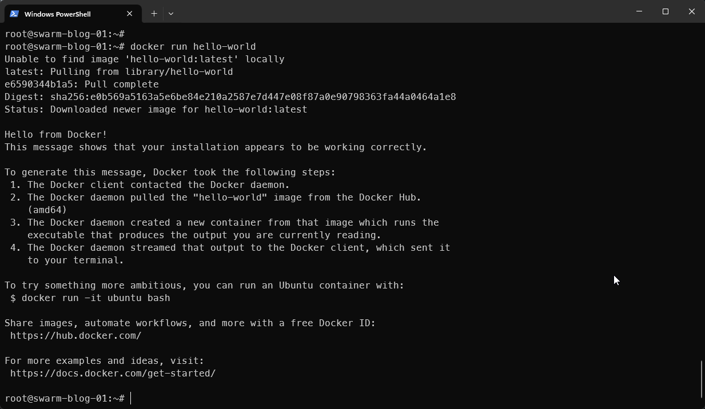
Task: Click the terminal scrollbar thumb
Action: [x=702, y=379]
